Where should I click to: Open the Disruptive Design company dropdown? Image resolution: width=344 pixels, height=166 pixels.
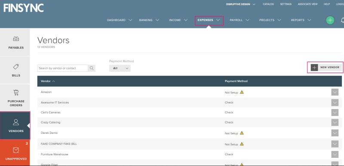240,4
